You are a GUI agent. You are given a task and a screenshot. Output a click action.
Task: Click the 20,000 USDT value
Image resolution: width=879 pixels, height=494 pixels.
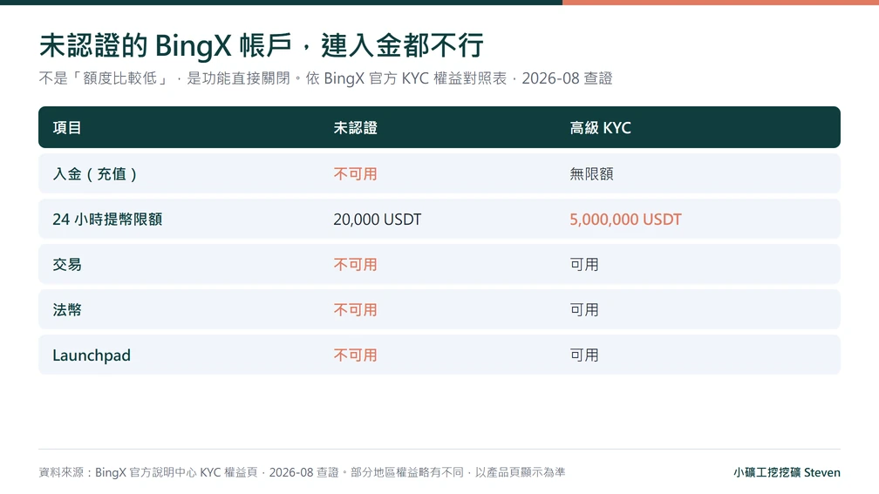[x=378, y=219]
